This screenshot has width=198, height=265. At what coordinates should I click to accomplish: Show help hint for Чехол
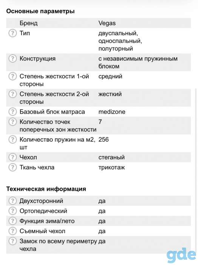pyautogui.click(x=12, y=157)
